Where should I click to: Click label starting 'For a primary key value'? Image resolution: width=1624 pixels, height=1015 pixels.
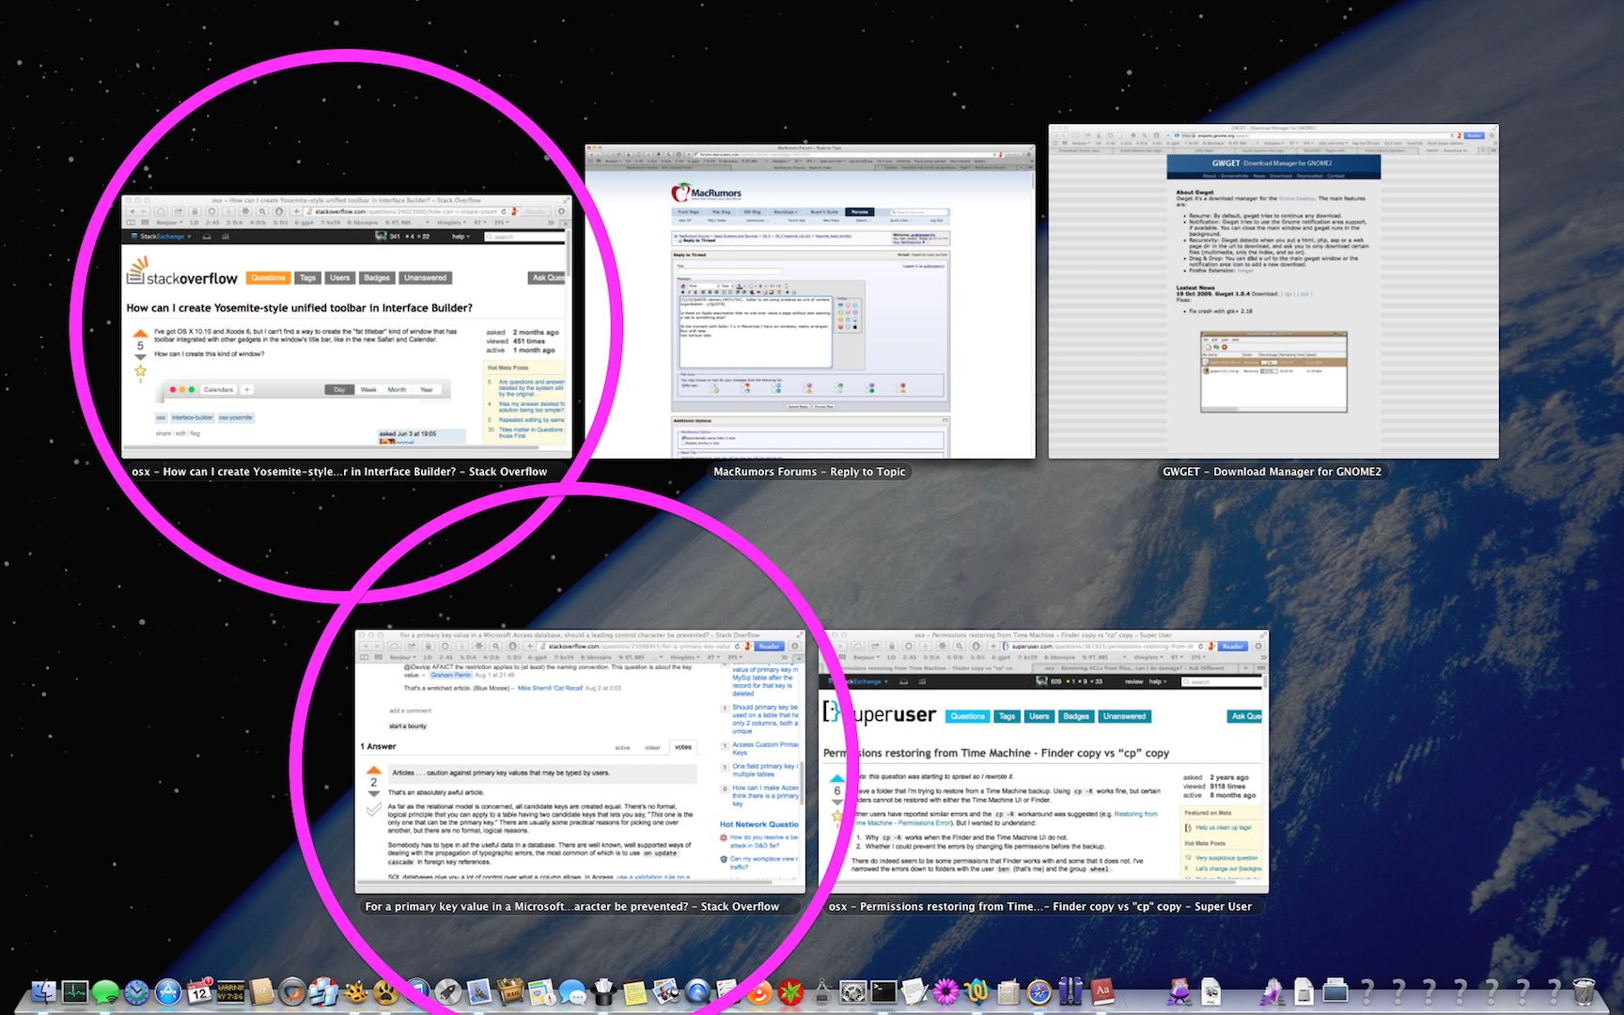click(572, 907)
